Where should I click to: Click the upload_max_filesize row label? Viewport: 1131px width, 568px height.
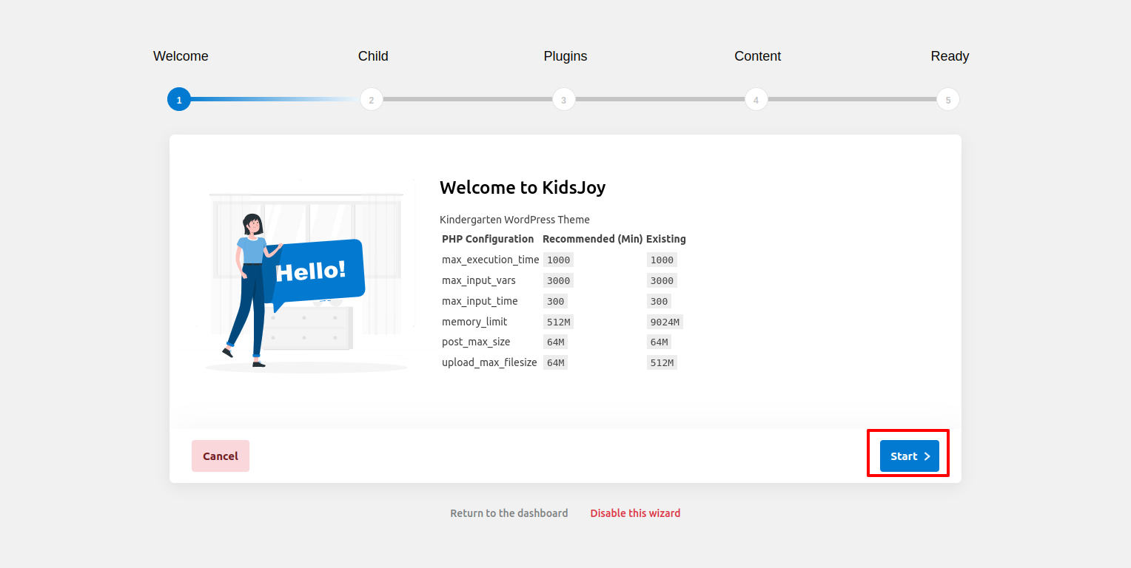(x=489, y=362)
